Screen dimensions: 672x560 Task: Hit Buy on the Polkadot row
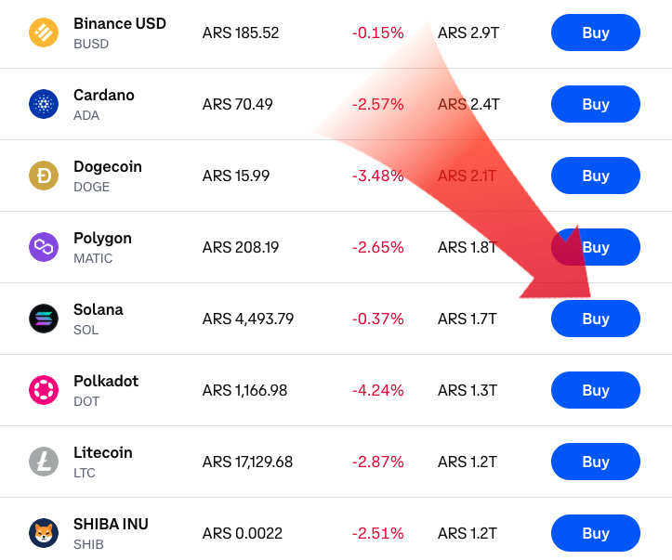(x=595, y=390)
